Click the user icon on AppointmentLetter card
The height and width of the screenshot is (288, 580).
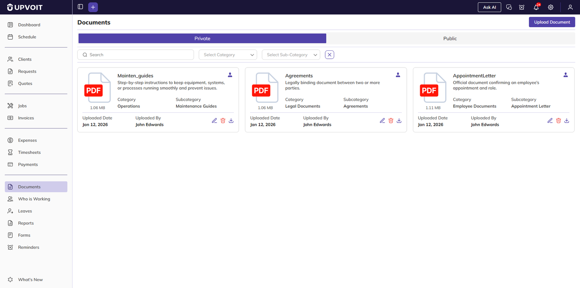[565, 75]
